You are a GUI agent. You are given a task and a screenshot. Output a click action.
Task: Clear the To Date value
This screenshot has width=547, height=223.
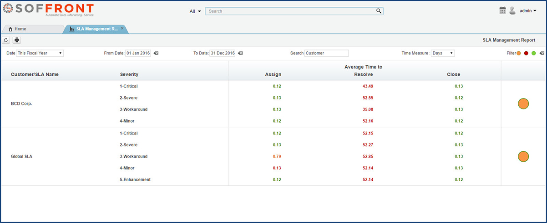coord(240,53)
